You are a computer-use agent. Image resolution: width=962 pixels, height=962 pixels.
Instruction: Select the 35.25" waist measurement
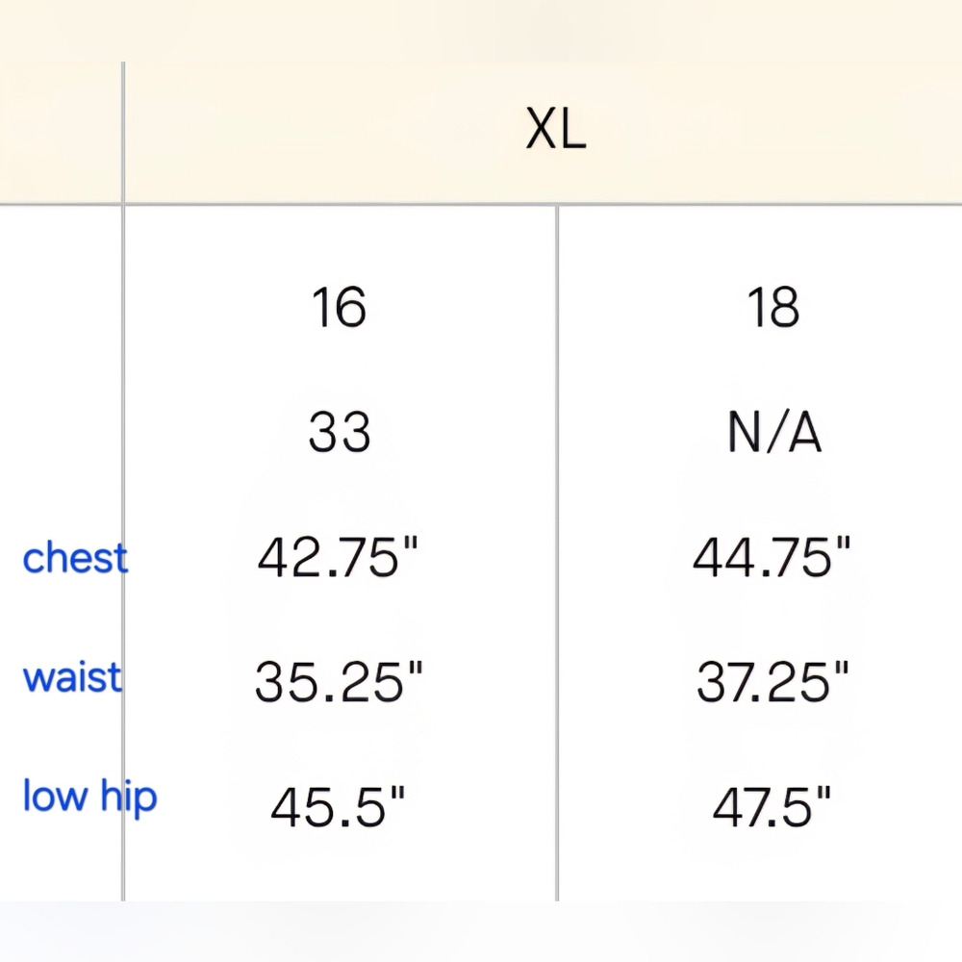(339, 682)
